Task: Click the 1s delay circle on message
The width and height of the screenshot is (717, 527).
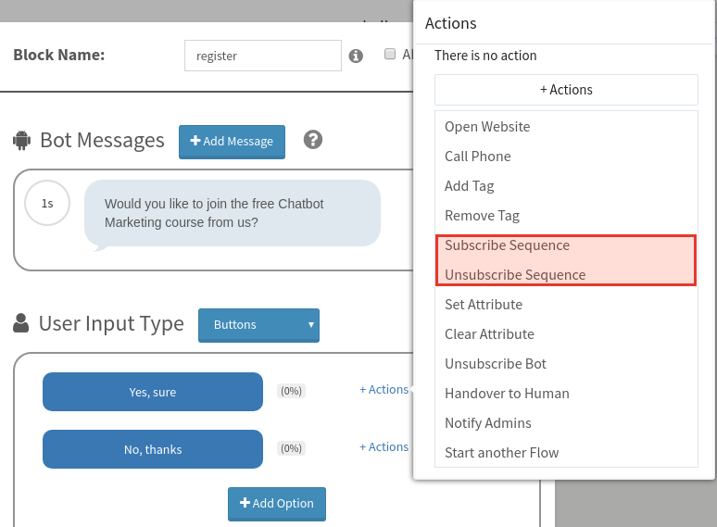Action: pyautogui.click(x=47, y=203)
